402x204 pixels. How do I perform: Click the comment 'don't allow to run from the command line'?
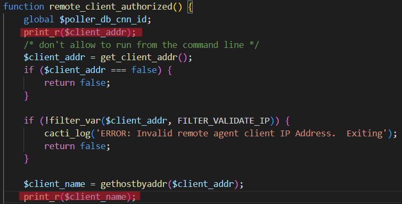point(141,45)
